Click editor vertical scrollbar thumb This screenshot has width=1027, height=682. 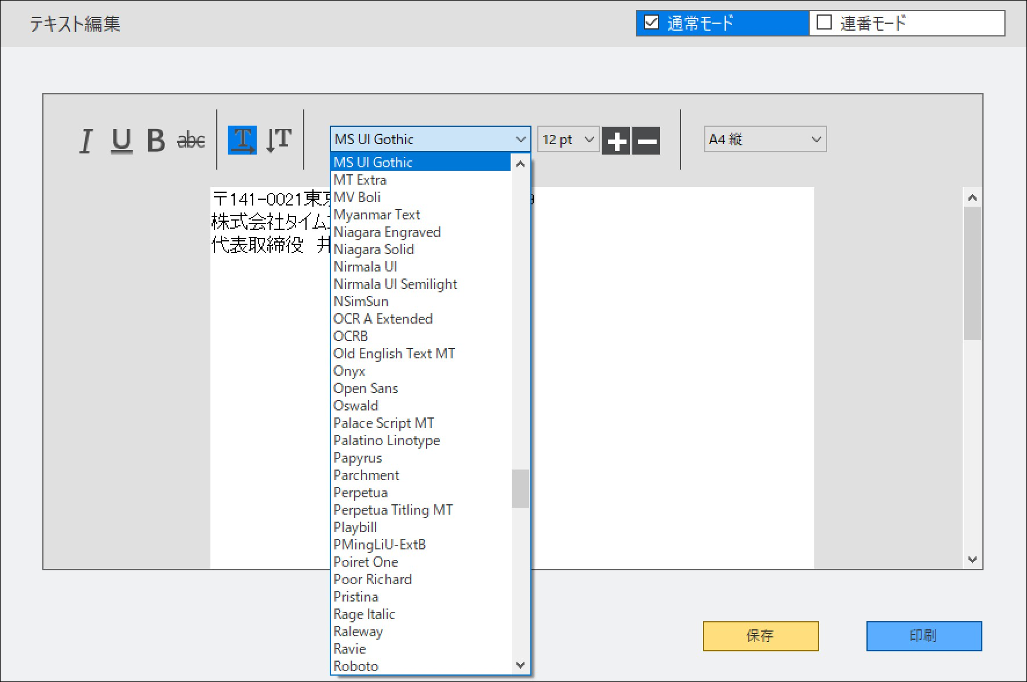click(973, 273)
